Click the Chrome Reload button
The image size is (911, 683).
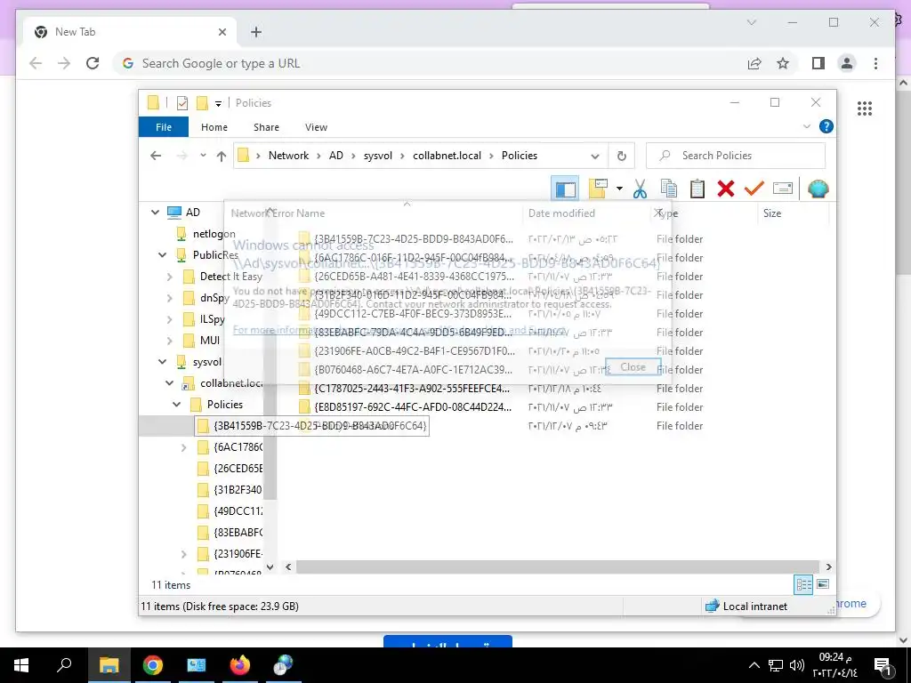pos(93,63)
